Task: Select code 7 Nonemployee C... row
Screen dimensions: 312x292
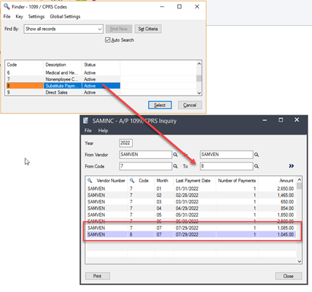Action: pyautogui.click(x=63, y=80)
